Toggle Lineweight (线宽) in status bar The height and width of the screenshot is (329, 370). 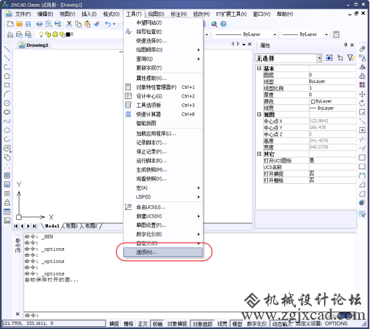[x=222, y=324]
